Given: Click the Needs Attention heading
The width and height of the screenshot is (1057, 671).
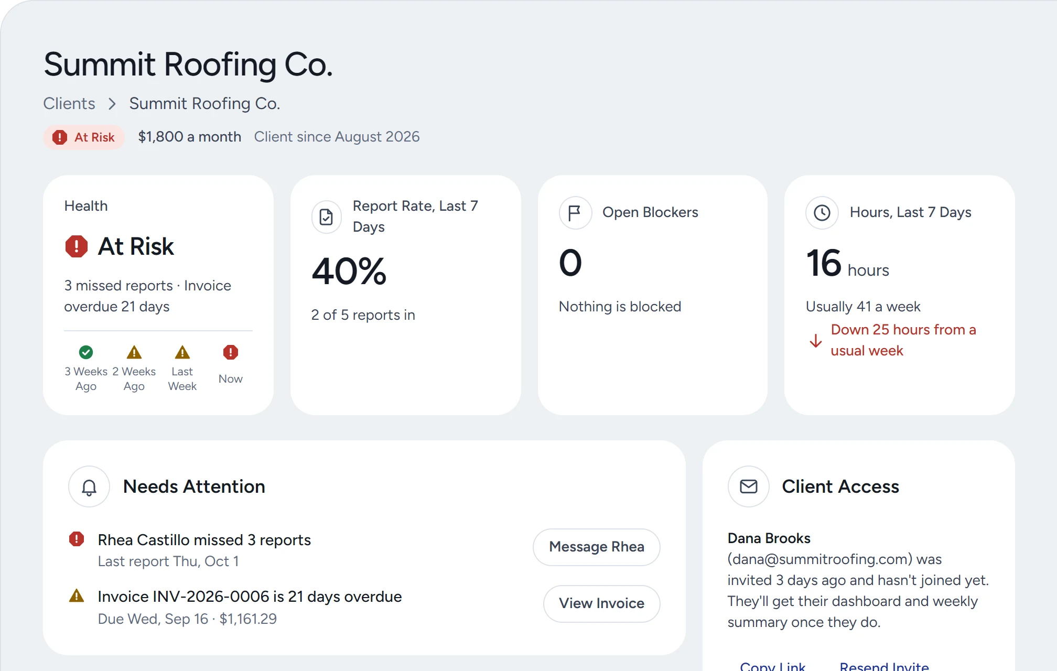Looking at the screenshot, I should pos(194,486).
